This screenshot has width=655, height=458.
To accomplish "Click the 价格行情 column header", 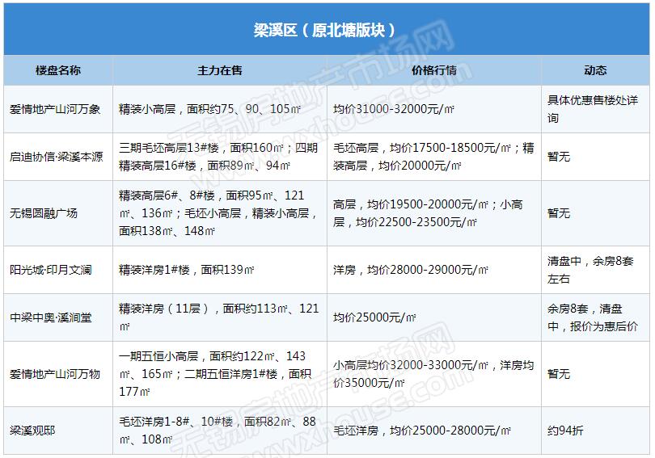I will pos(434,70).
